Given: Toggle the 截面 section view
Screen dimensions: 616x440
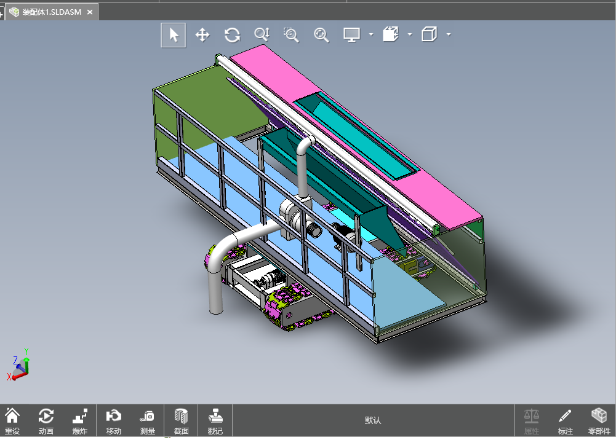Looking at the screenshot, I should (181, 421).
